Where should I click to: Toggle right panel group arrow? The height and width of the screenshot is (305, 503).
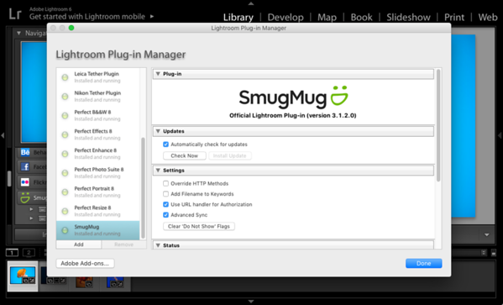[500, 135]
